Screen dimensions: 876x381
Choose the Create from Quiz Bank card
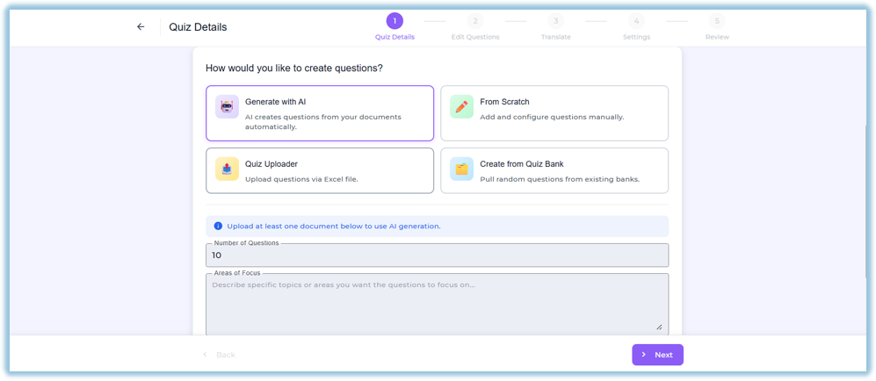pyautogui.click(x=554, y=170)
